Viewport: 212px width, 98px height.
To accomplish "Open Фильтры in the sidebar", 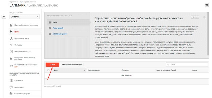I will (x=18, y=45).
